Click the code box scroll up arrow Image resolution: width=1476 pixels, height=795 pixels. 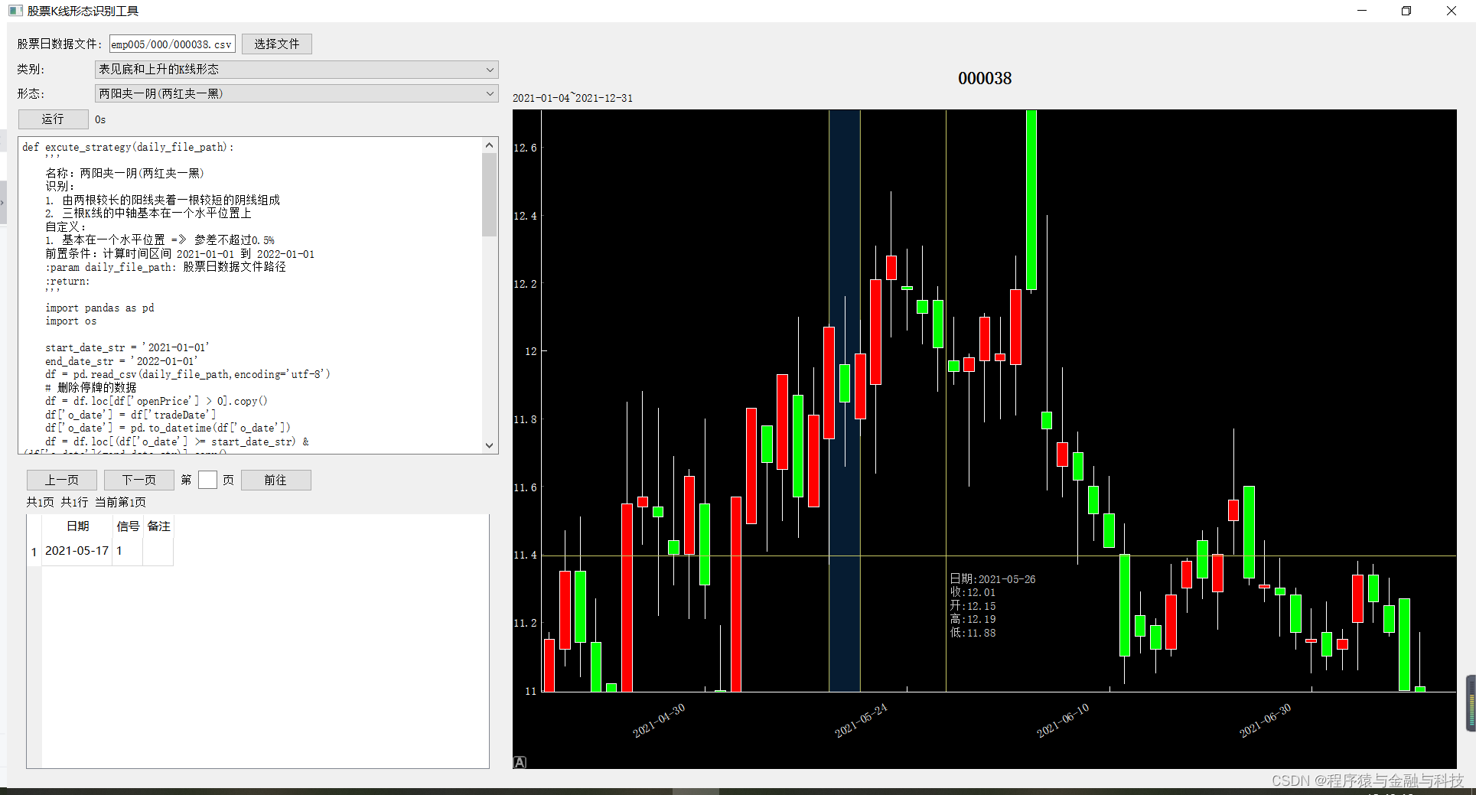490,145
